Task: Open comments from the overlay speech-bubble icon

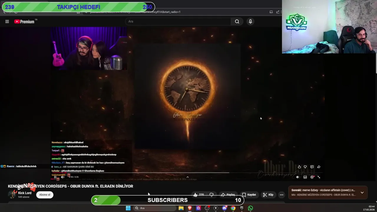Action: 312,167
